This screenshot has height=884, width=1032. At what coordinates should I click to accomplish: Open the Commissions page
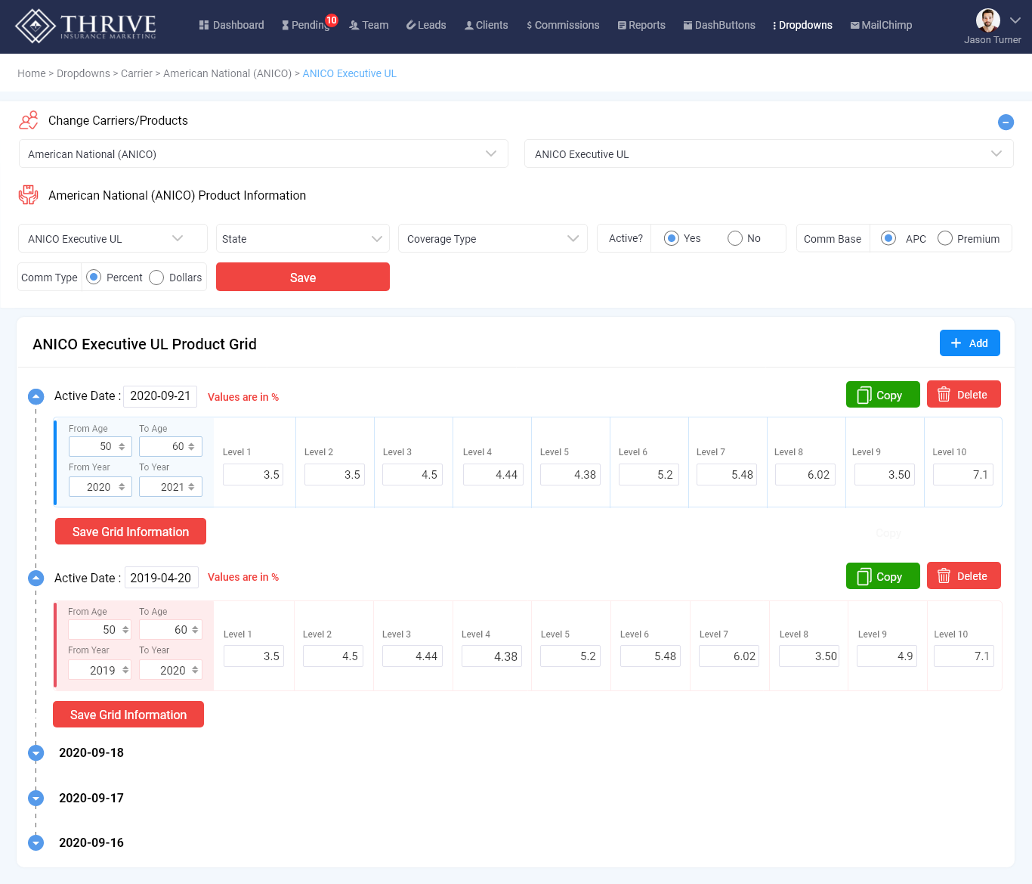coord(563,25)
